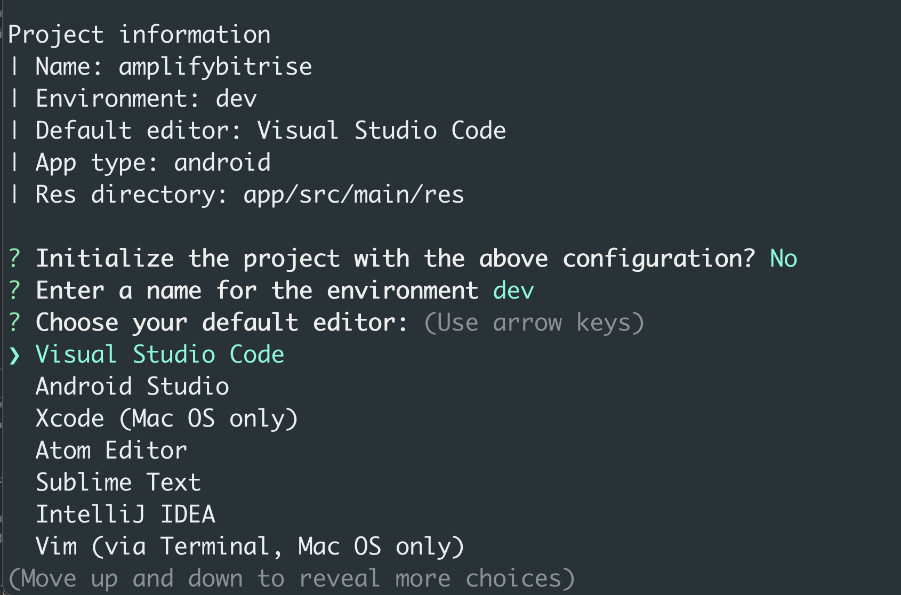Screen dimensions: 901x595
Task: Click the project name 'amplifybitrise'
Action: point(215,67)
